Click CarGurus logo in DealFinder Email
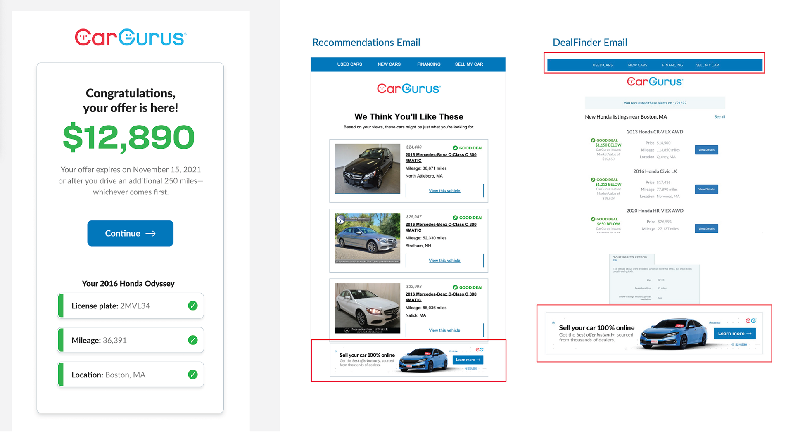The height and width of the screenshot is (441, 793). (655, 82)
